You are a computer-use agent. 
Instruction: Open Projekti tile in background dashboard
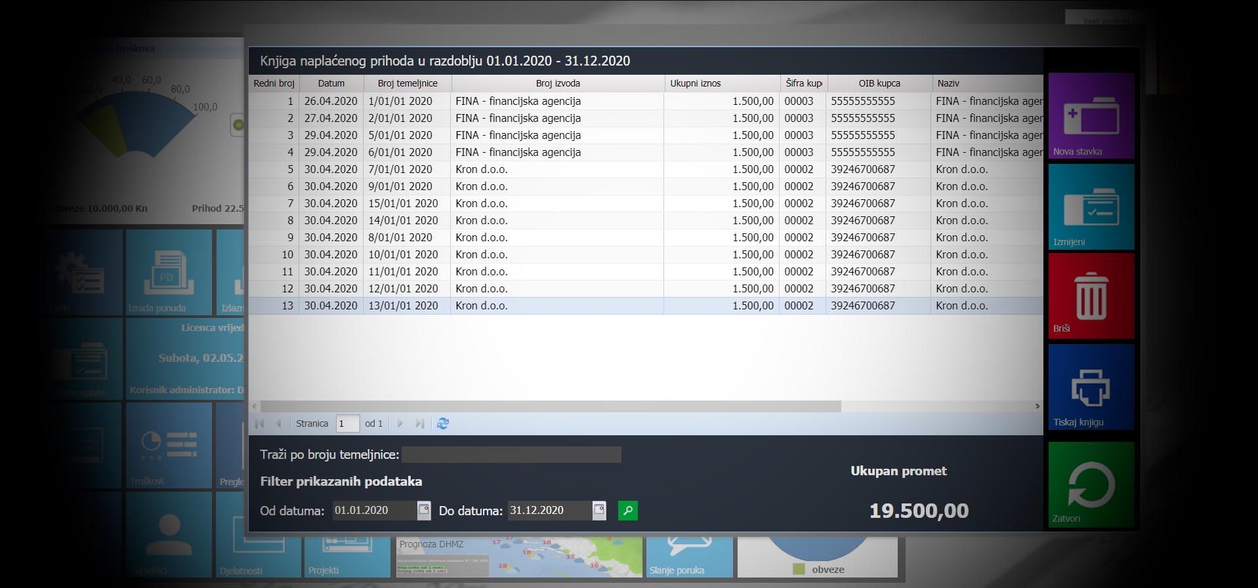(347, 557)
